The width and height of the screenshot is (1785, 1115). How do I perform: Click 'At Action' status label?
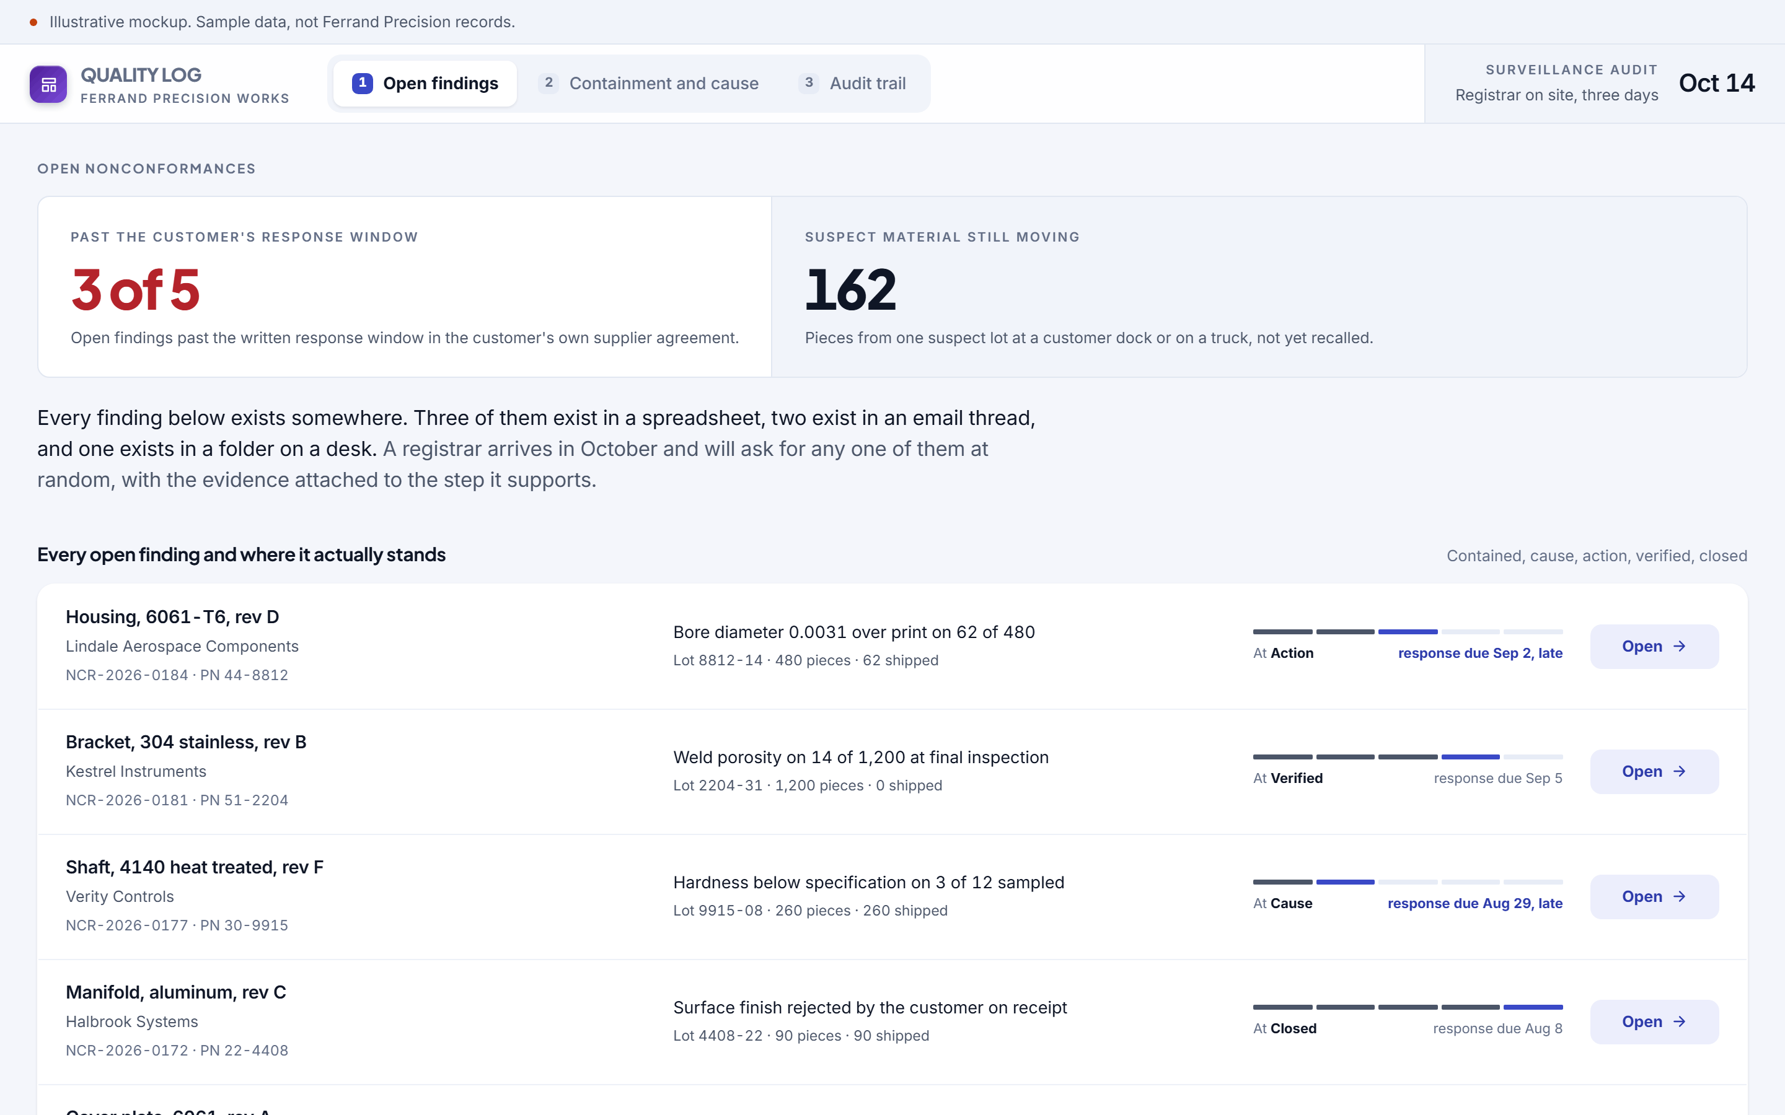click(1284, 654)
